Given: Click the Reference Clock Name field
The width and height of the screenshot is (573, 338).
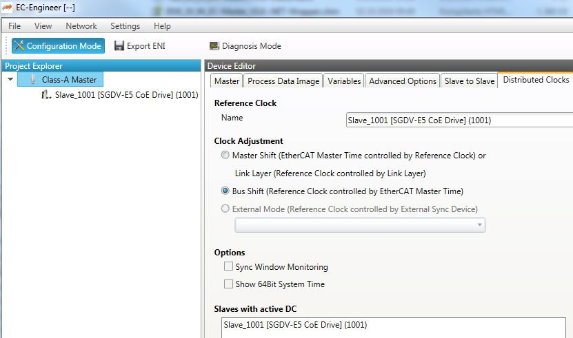Looking at the screenshot, I should coord(459,120).
